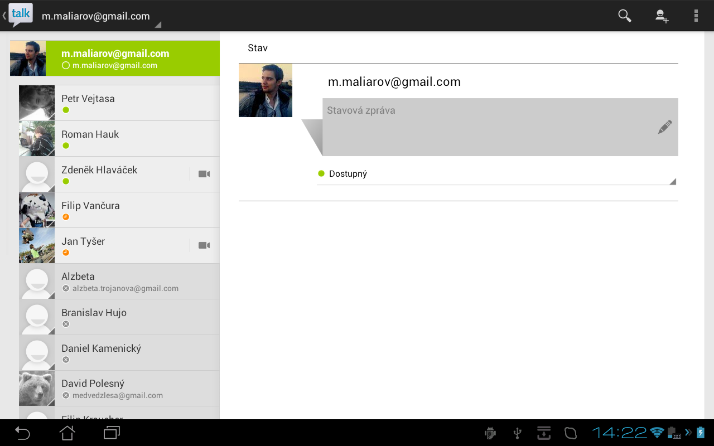Open the overflow menu
This screenshot has width=714, height=446.
pos(696,16)
